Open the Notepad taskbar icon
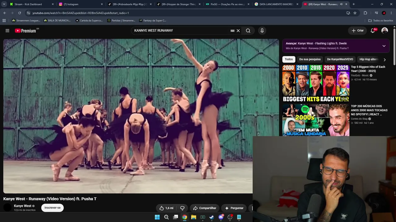 tap(239, 217)
